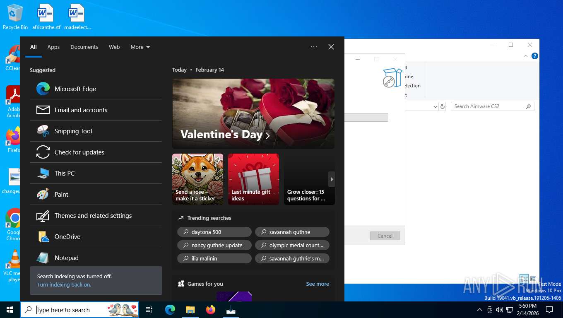The width and height of the screenshot is (563, 318).
Task: Click See more games link
Action: click(x=318, y=284)
